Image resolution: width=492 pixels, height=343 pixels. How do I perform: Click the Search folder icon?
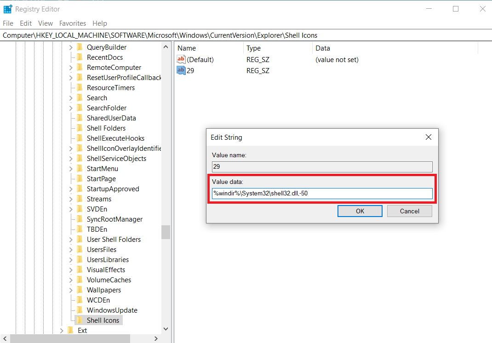tap(80, 97)
